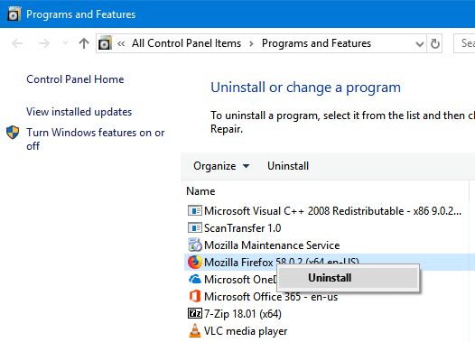Click the VLC traffic cone icon
This screenshot has width=475, height=342.
click(195, 330)
